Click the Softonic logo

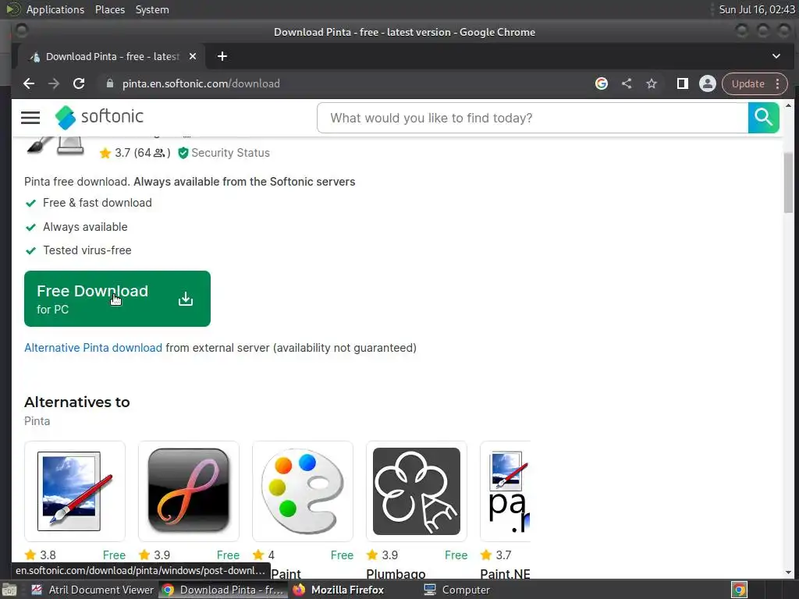tap(99, 117)
